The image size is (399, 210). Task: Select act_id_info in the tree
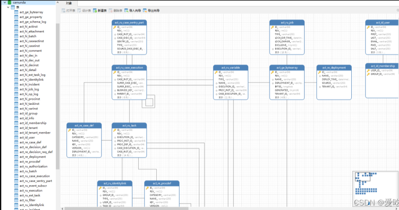(27, 118)
